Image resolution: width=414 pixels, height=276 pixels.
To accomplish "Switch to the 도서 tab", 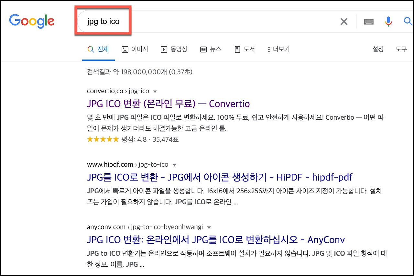I will click(x=245, y=50).
